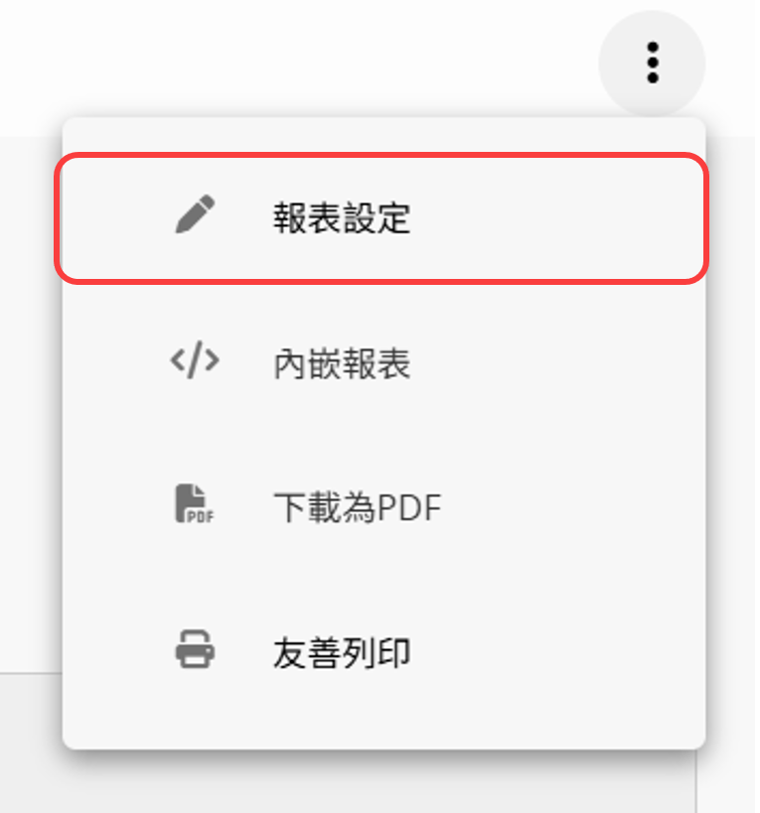Open 報表設定 from the menu
Screen dimensions: 760x813
click(x=383, y=217)
